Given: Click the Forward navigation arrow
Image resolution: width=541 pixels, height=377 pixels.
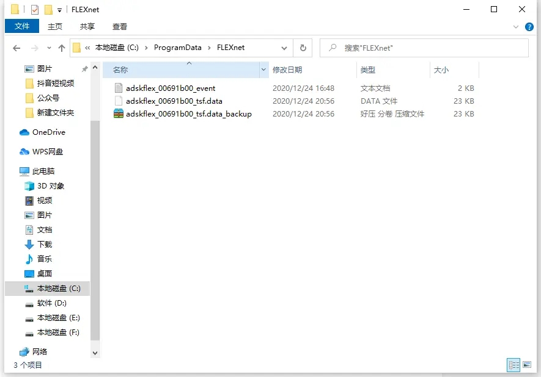Looking at the screenshot, I should tap(34, 48).
